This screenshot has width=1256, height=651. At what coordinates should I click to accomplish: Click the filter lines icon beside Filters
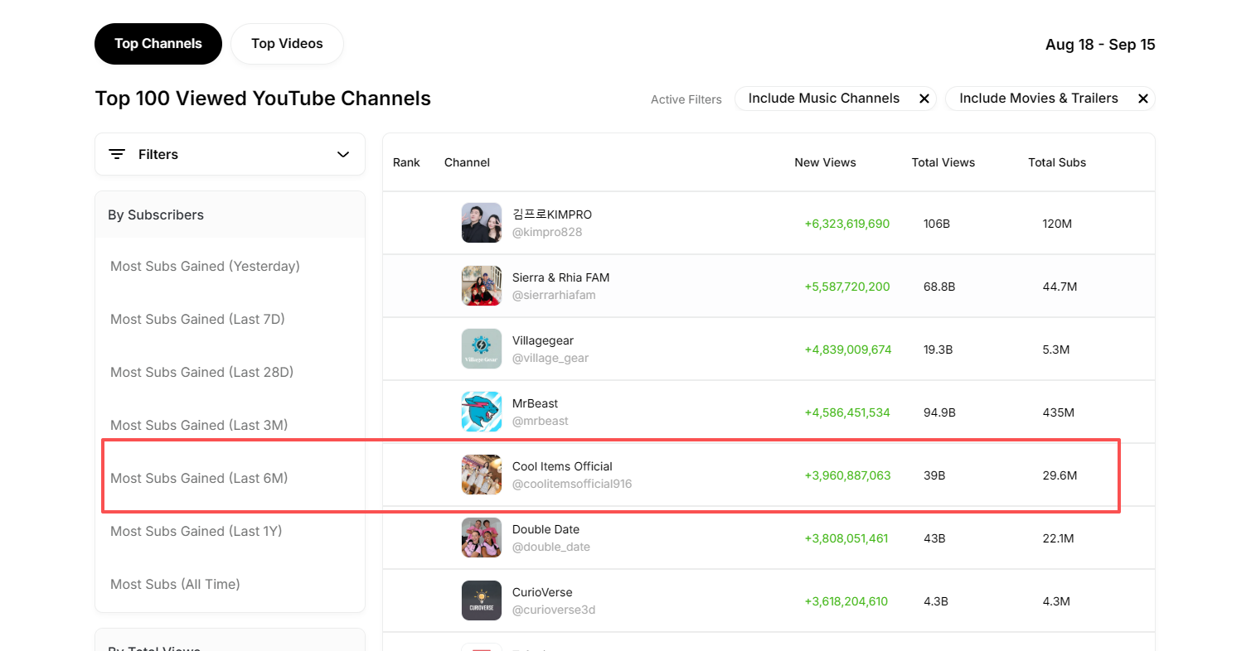point(117,155)
